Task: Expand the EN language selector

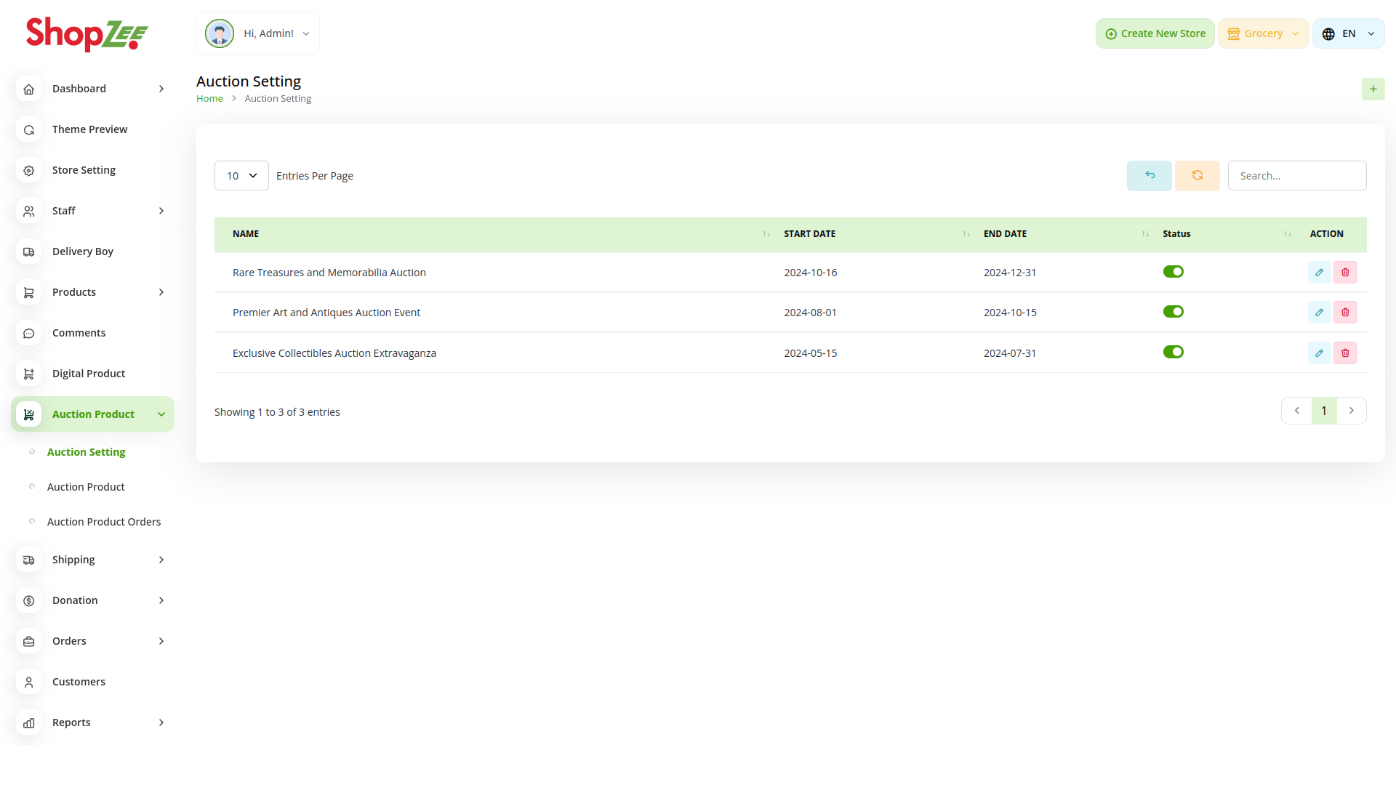Action: [x=1348, y=33]
